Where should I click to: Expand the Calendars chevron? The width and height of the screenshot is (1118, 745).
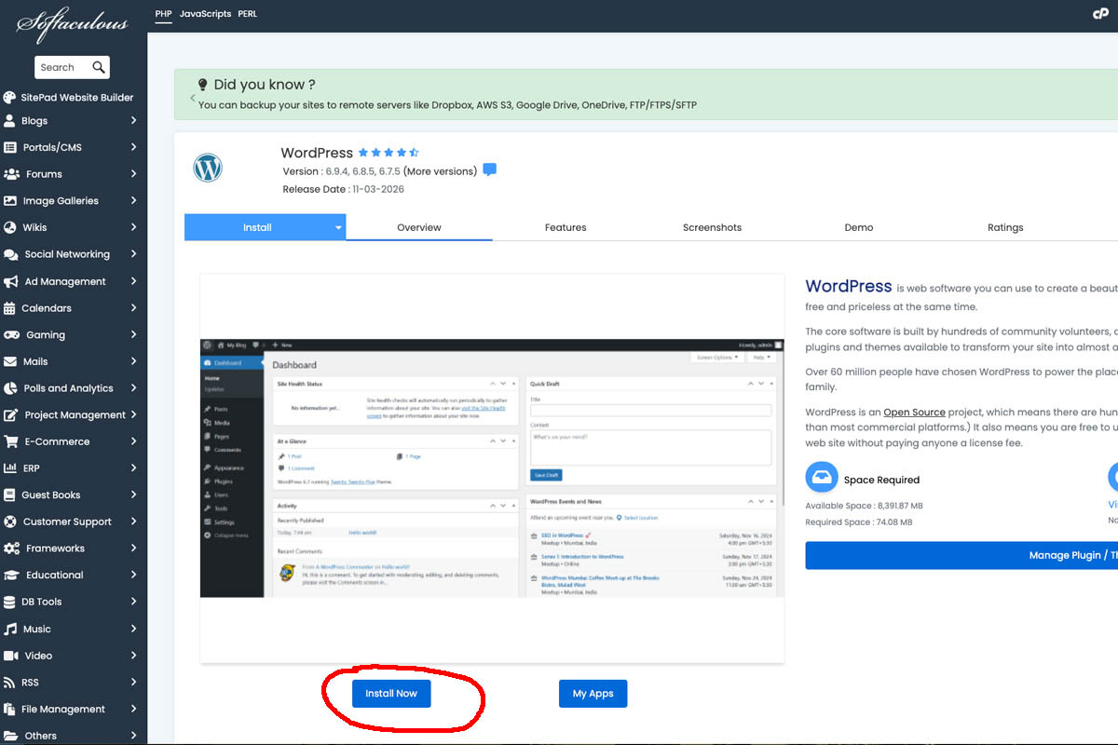[x=134, y=308]
